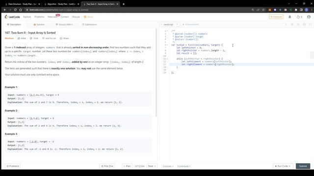
Task: Click the address bar URL
Action: [x=59, y=10]
